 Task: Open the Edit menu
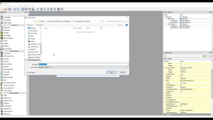(x=6, y=6)
